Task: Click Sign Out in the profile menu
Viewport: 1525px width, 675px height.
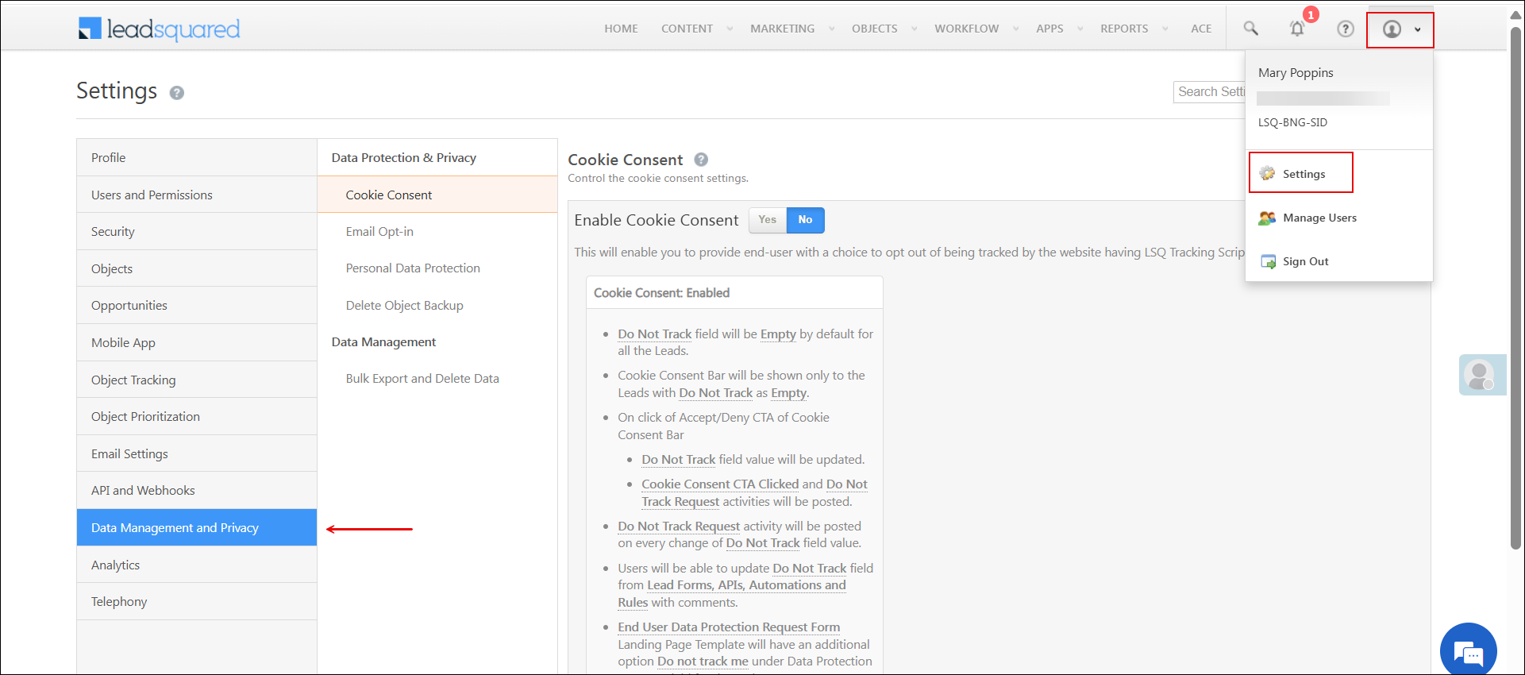Action: (x=1305, y=261)
